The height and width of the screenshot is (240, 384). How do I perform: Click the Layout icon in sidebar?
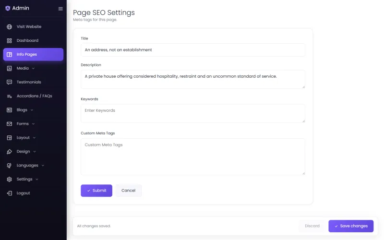[x=9, y=138]
